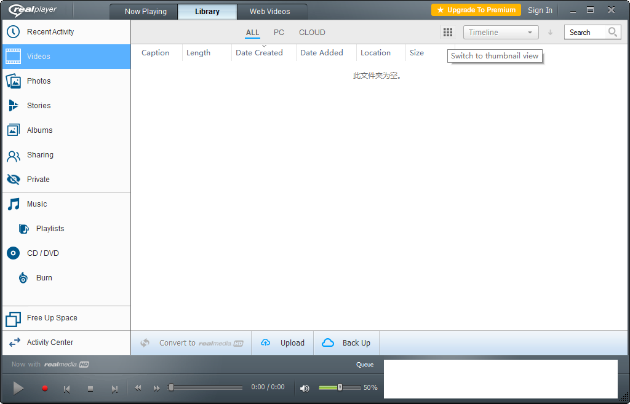Open Activity Center
Screen dimensions: 630x404
coord(66,343)
